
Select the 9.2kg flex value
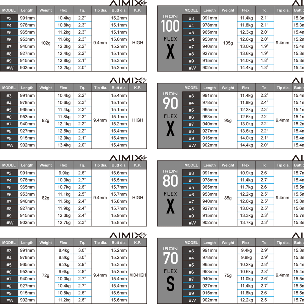pos(64,265)
